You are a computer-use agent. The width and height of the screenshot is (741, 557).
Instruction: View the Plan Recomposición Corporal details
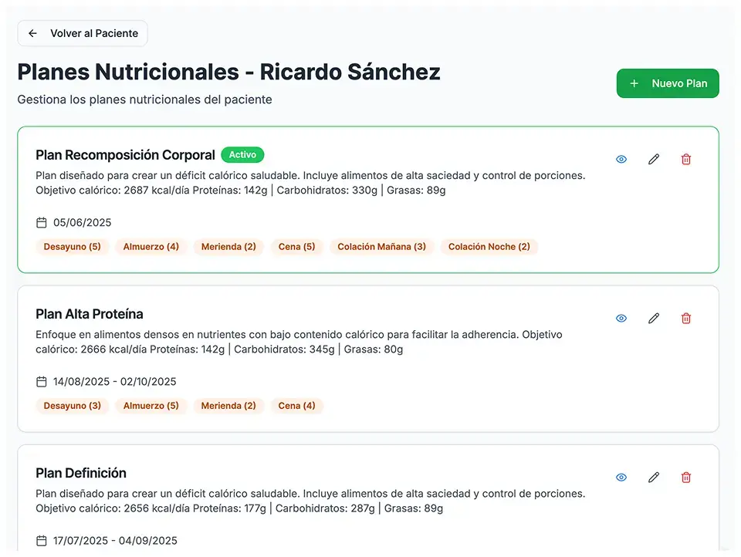click(621, 159)
